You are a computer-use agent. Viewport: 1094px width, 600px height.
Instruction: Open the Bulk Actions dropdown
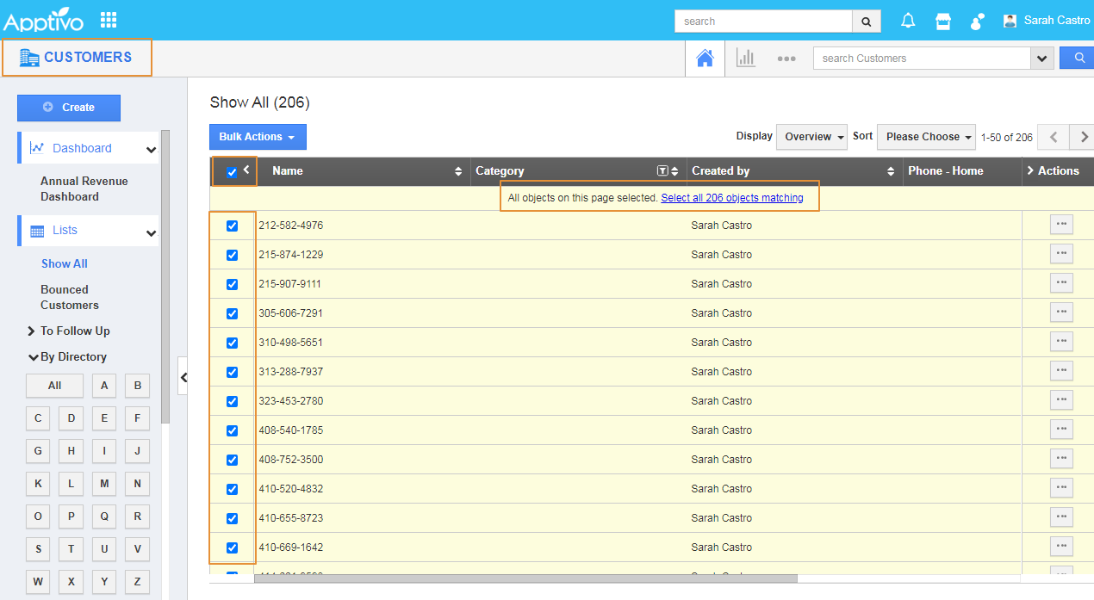click(258, 137)
